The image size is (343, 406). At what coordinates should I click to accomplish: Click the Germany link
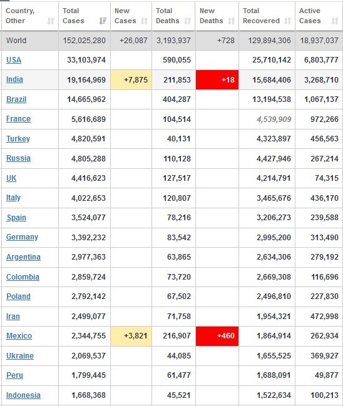23,237
